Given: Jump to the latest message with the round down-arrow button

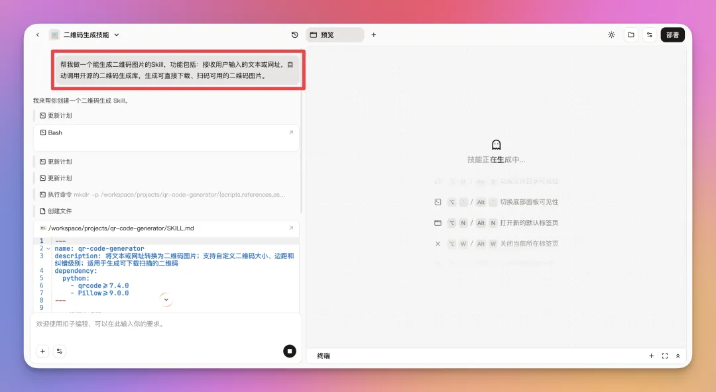Looking at the screenshot, I should point(166,299).
